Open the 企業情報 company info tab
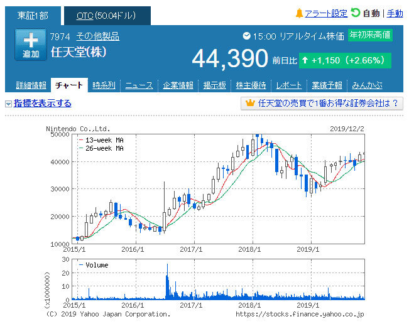This screenshot has width=409, height=324. pyautogui.click(x=178, y=85)
